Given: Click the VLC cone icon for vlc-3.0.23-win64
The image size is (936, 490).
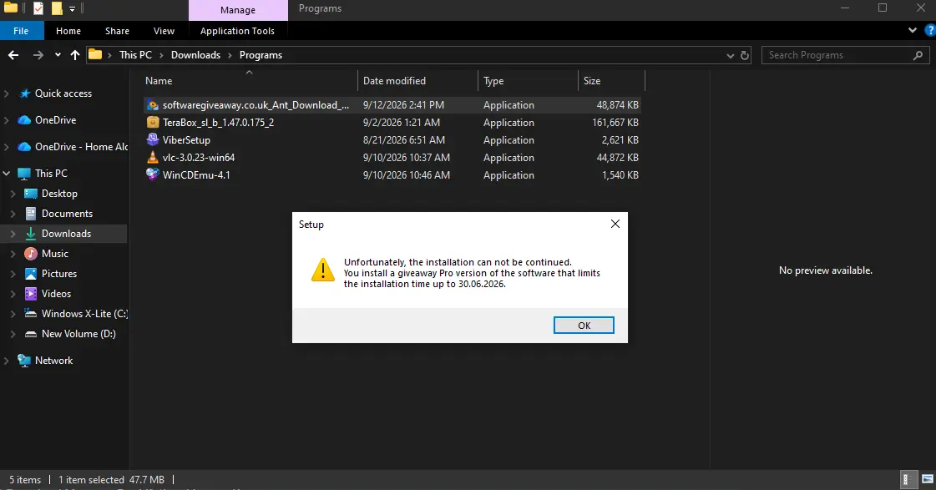Looking at the screenshot, I should tap(152, 158).
